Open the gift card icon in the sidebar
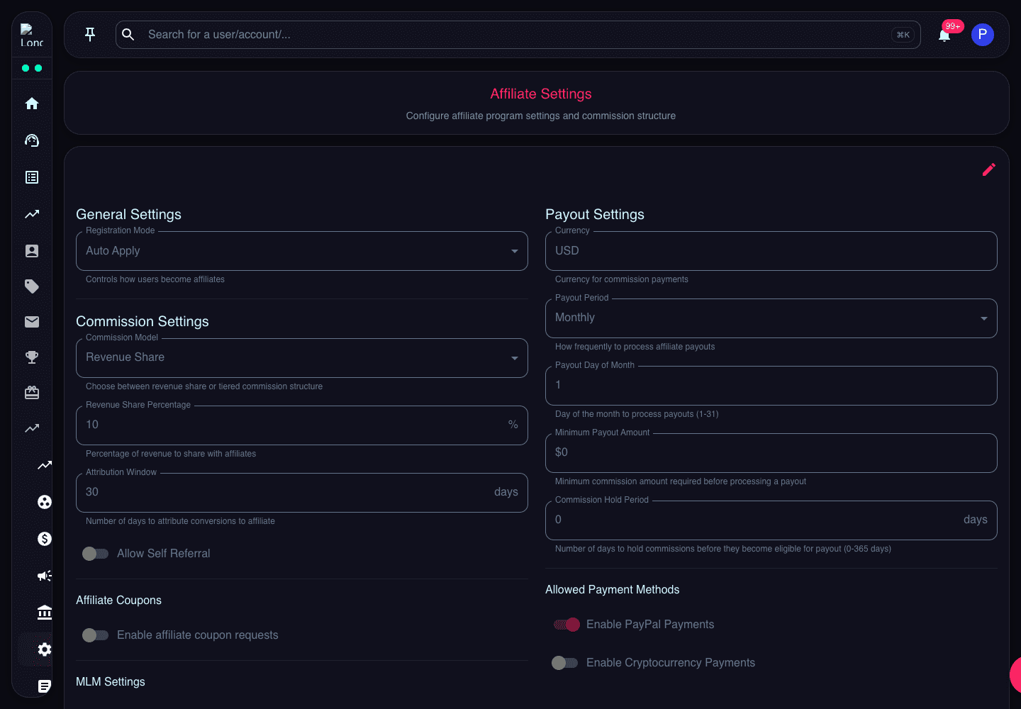Viewport: 1021px width, 709px height. 32,393
